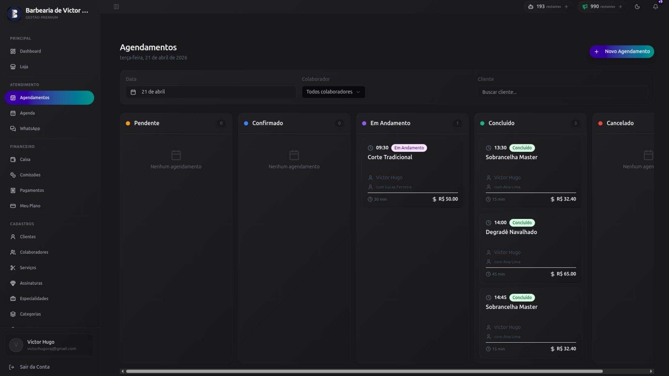Toggle dark mode moon icon
Screen dimensions: 669x376
click(x=637, y=7)
